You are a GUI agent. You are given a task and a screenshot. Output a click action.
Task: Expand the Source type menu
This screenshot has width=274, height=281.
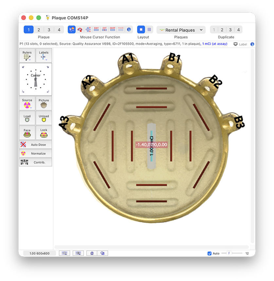27,103
